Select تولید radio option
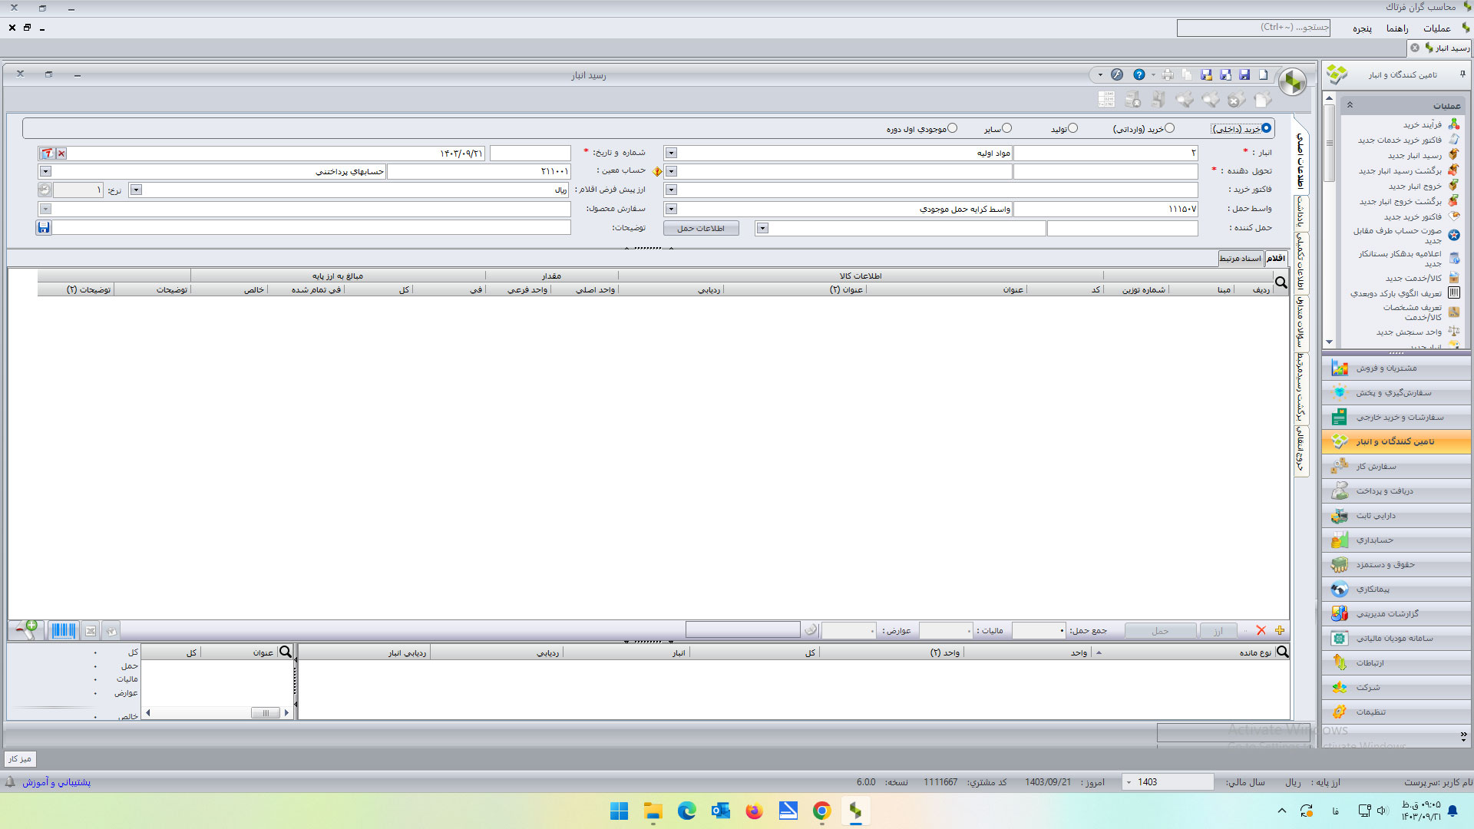 tap(1073, 128)
